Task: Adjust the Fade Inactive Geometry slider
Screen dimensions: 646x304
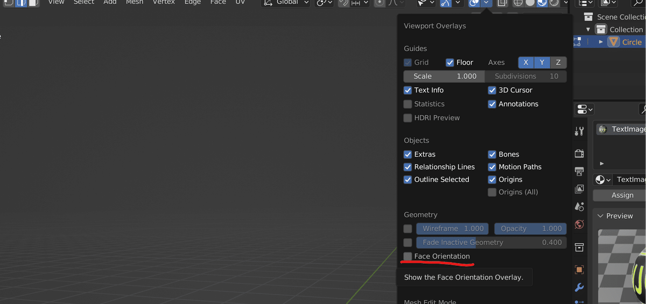Action: [491, 242]
